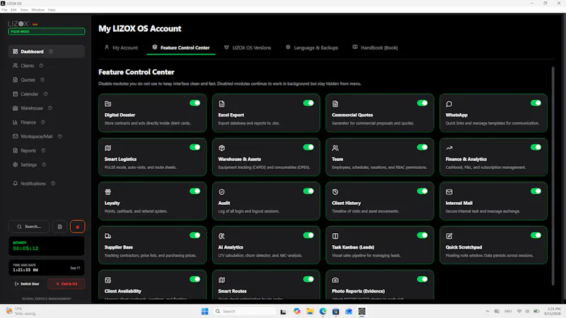The height and width of the screenshot is (318, 566).
Task: Click the Team people icon
Action: click(335, 148)
